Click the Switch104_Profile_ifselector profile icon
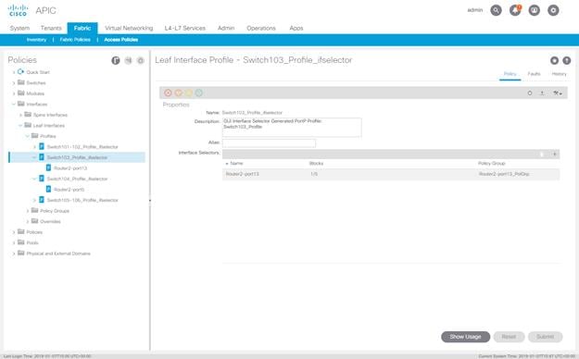This screenshot has width=579, height=359. (42, 179)
